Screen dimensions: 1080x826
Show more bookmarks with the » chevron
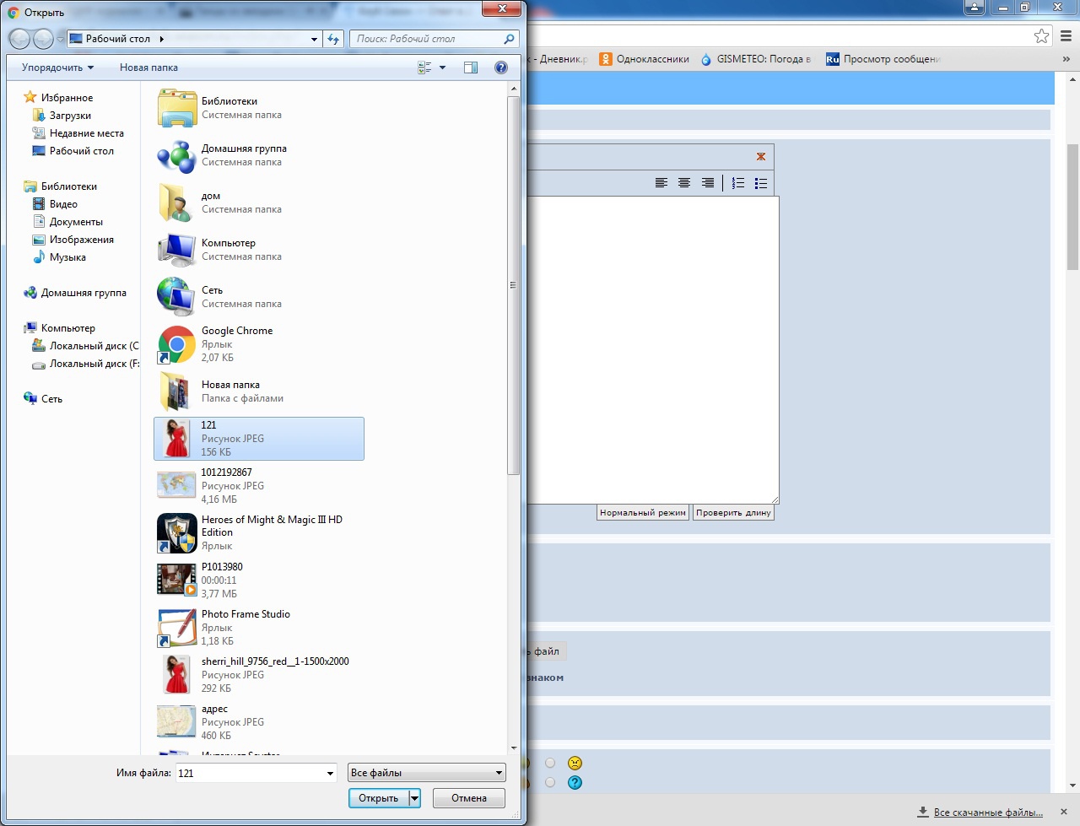(x=1066, y=59)
